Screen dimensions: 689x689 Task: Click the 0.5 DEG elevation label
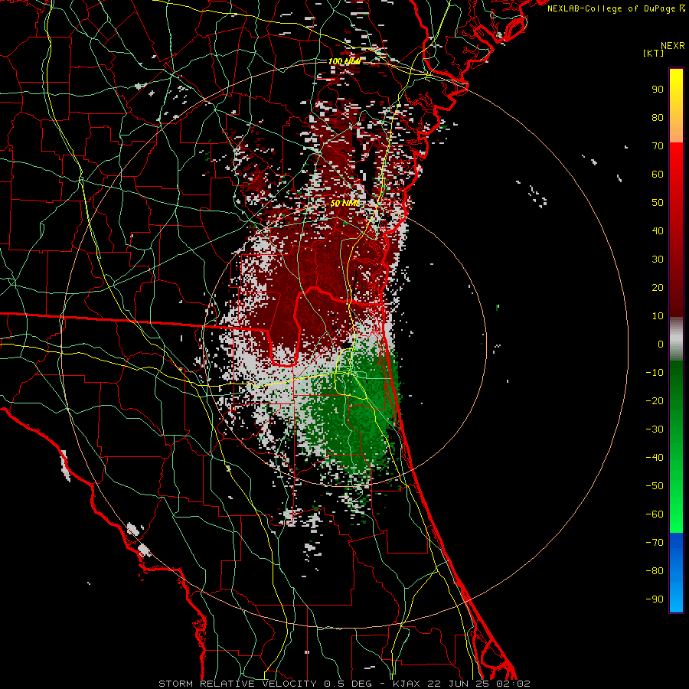(348, 684)
